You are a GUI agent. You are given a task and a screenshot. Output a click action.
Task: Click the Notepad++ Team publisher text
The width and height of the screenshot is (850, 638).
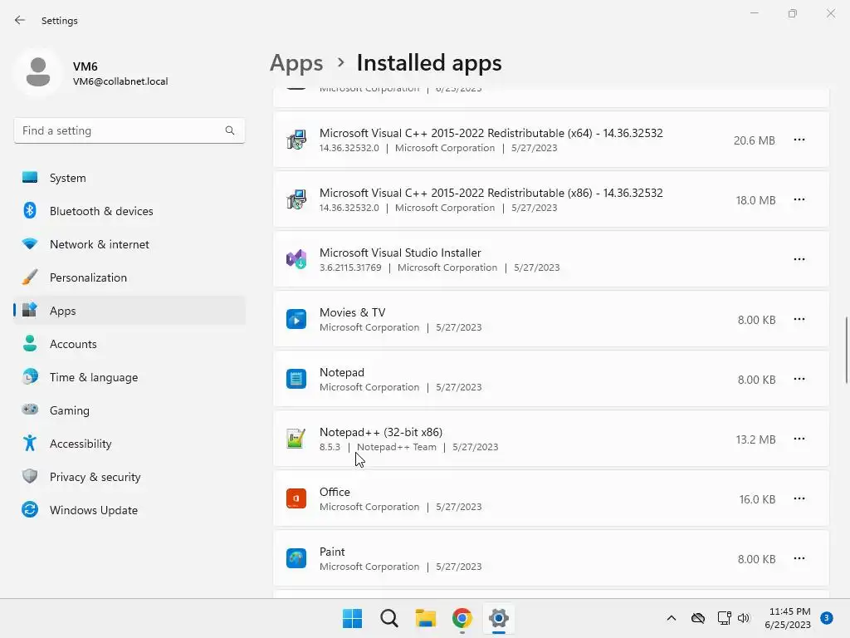[396, 447]
